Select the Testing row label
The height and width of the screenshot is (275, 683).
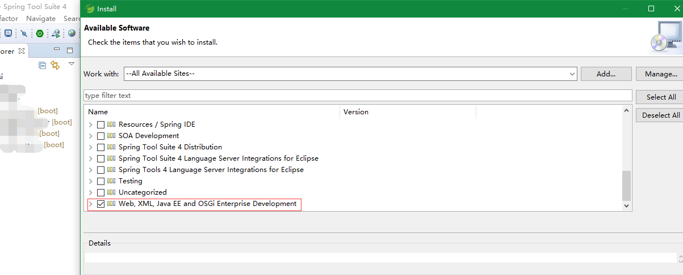tap(131, 181)
